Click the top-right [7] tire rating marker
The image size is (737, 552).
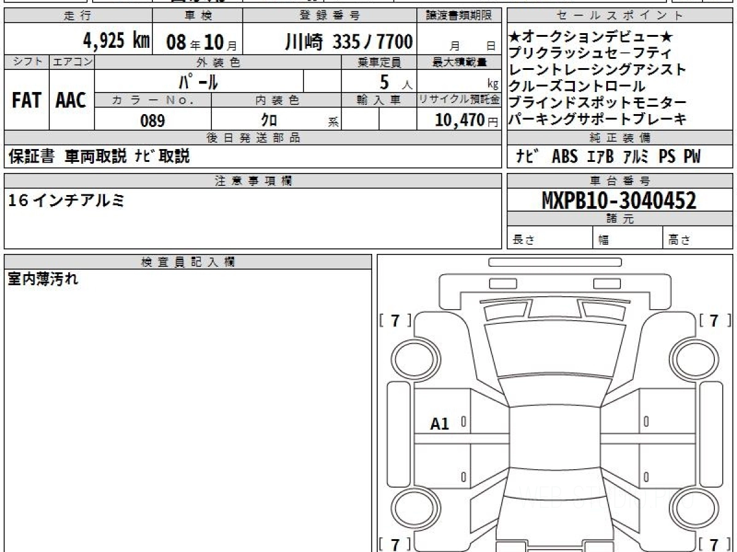click(715, 320)
